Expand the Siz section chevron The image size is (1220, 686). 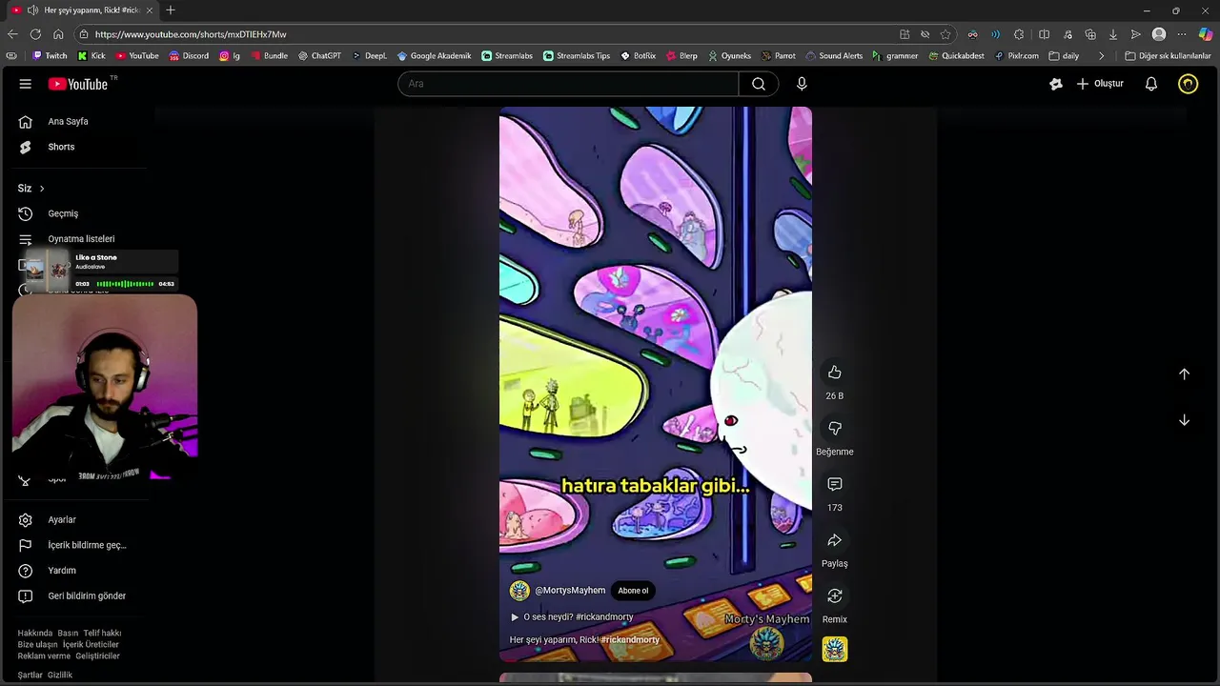[42, 189]
